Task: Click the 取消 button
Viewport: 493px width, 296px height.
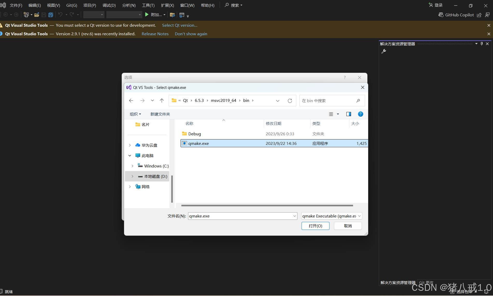Action: (x=348, y=226)
